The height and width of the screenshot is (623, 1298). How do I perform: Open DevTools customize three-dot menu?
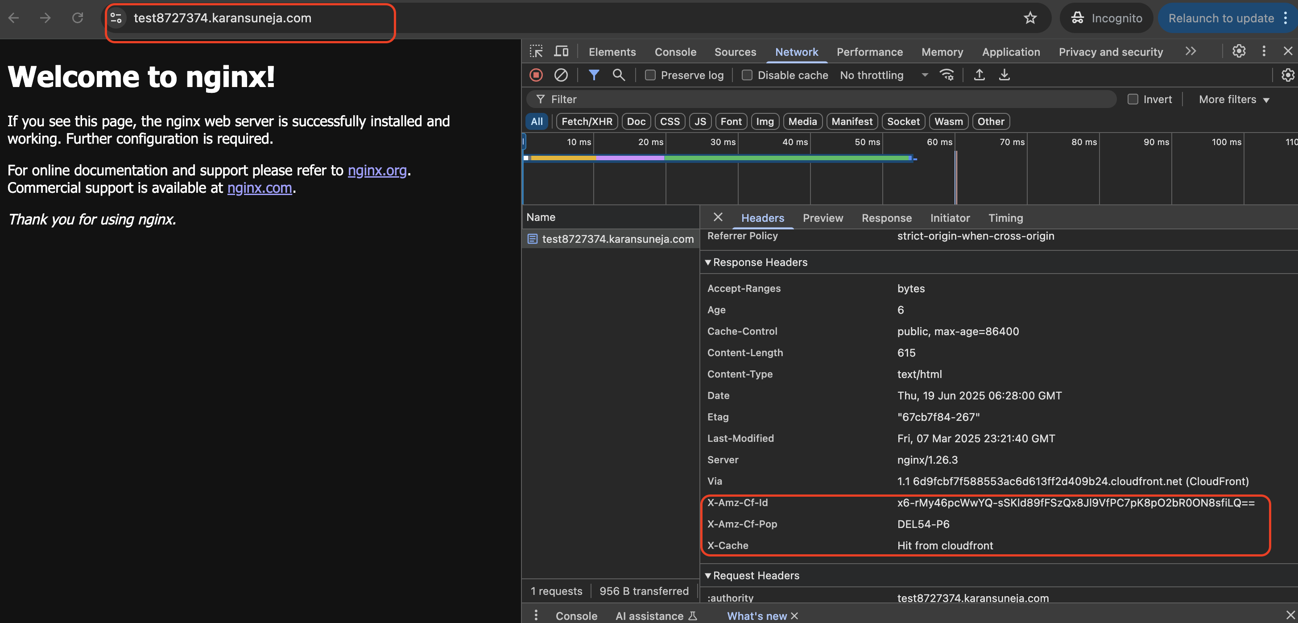[1263, 51]
